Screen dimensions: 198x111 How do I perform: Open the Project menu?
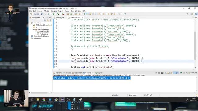point(67,11)
